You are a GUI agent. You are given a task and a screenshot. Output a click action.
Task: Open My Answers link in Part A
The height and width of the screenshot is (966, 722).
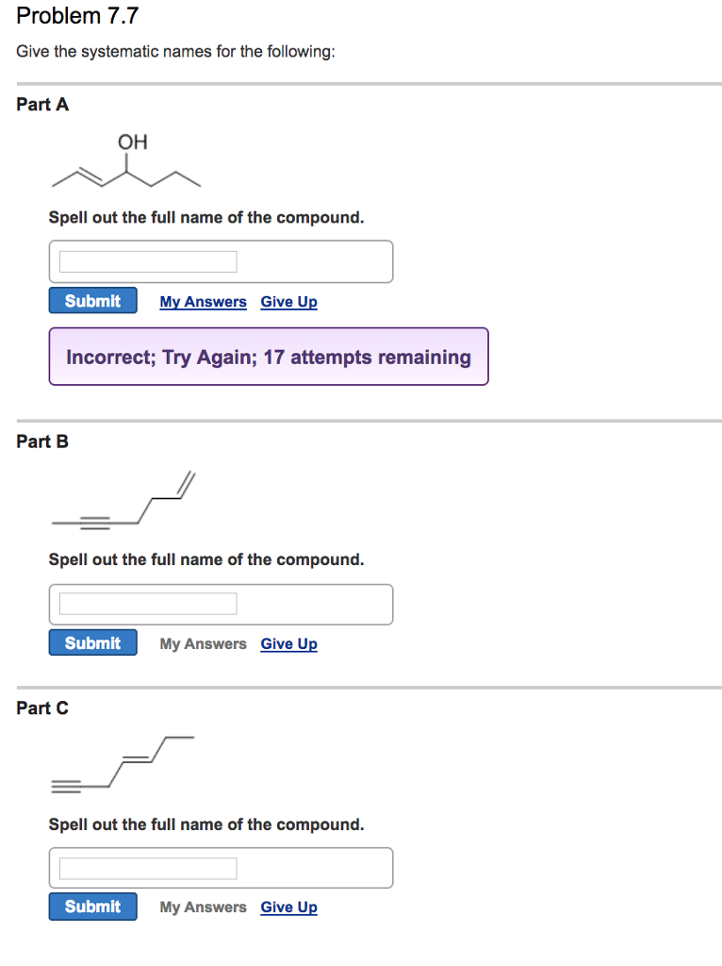[x=203, y=301]
